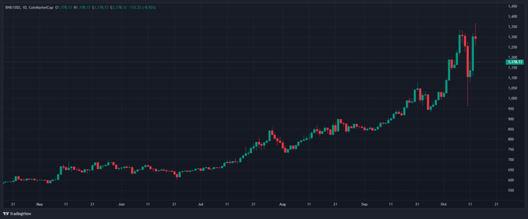Select the Jun label on the time axis
The width and height of the screenshot is (528, 219).
click(121, 205)
